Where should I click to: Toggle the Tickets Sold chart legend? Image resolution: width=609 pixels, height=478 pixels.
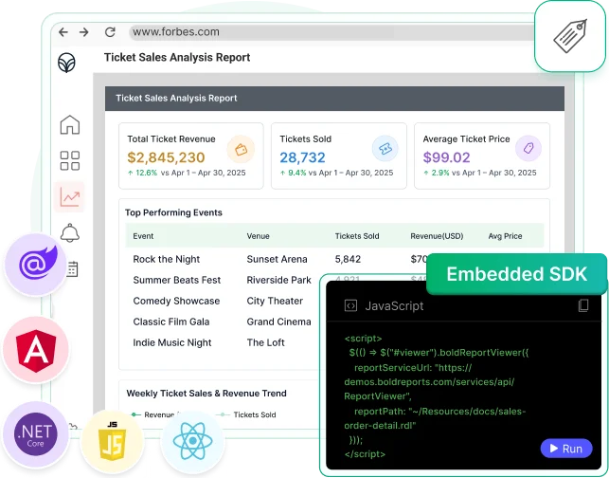pos(248,414)
